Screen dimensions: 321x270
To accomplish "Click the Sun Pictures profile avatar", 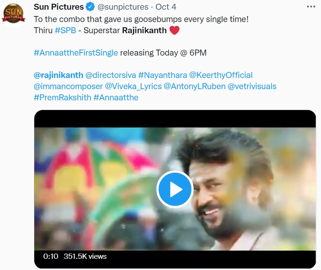I will click(14, 14).
